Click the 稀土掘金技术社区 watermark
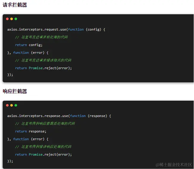The height and width of the screenshot is (169, 194). [x=174, y=165]
